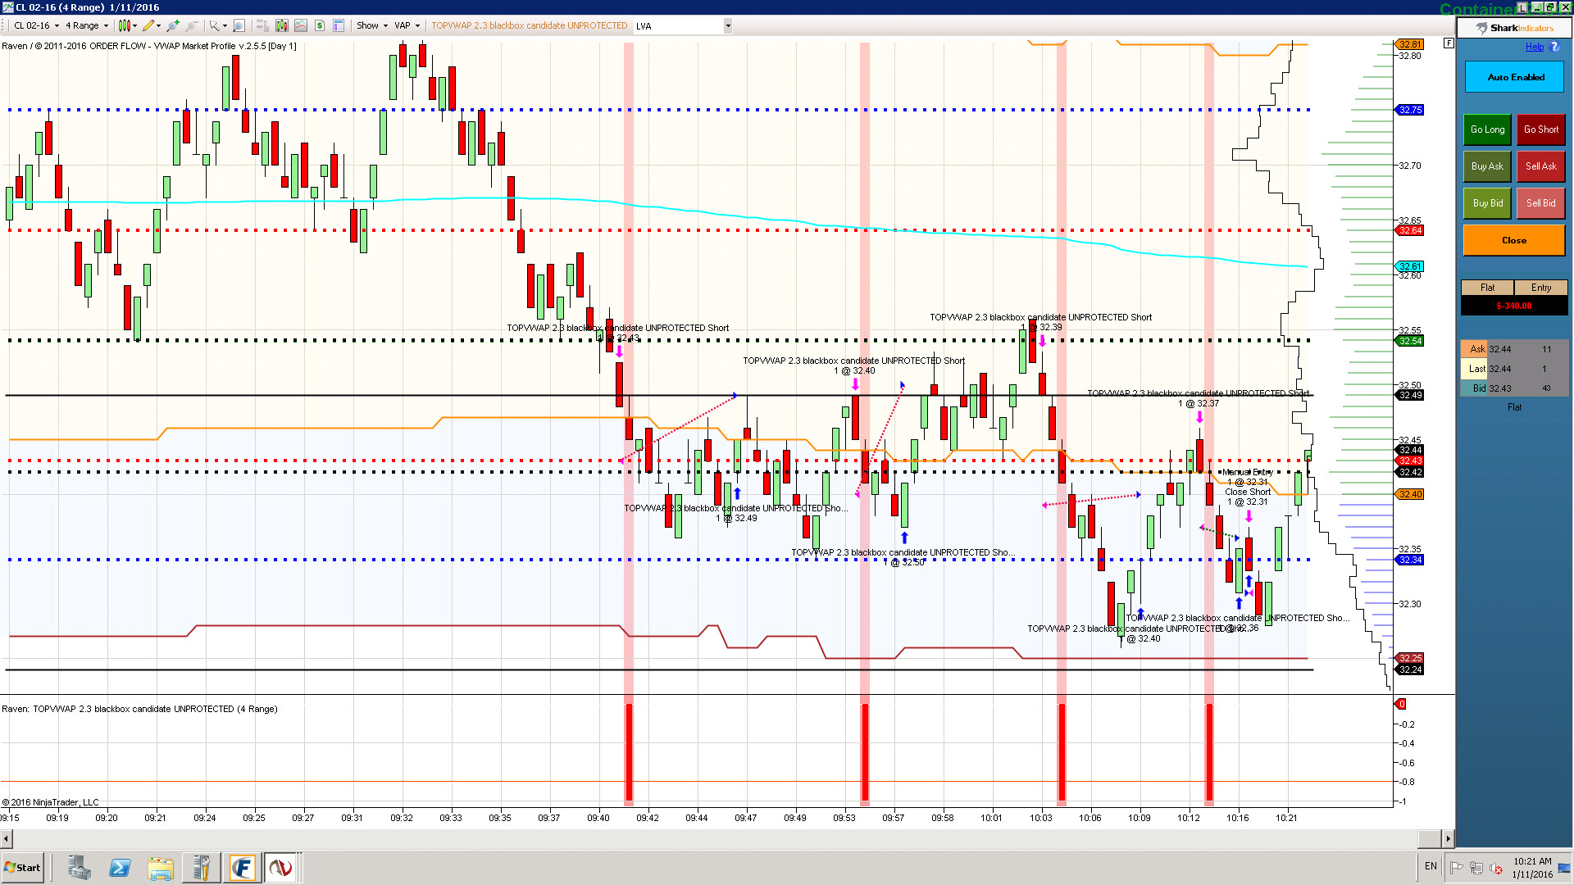Click the Help link

1534,47
